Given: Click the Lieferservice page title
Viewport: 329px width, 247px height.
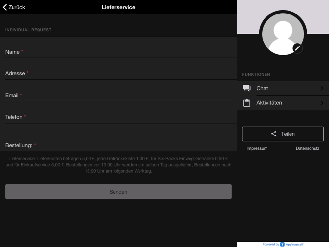Looking at the screenshot, I should point(118,7).
